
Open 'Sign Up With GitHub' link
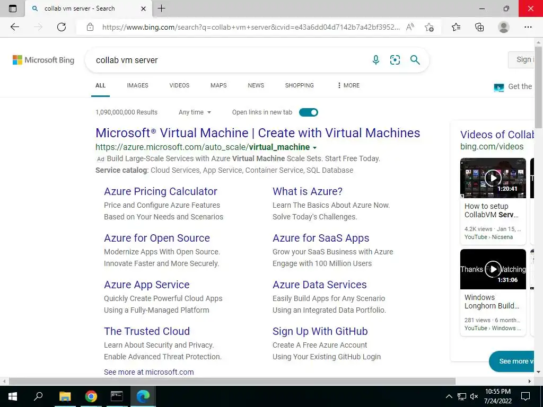coord(320,331)
